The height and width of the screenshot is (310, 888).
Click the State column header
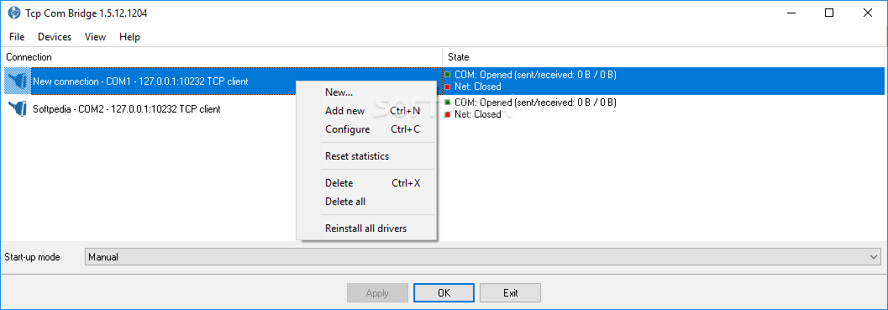click(663, 56)
